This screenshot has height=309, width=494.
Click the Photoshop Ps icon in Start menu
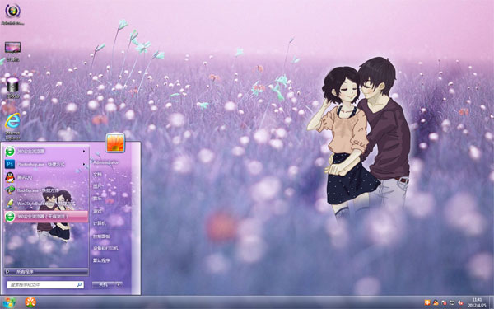pyautogui.click(x=10, y=164)
